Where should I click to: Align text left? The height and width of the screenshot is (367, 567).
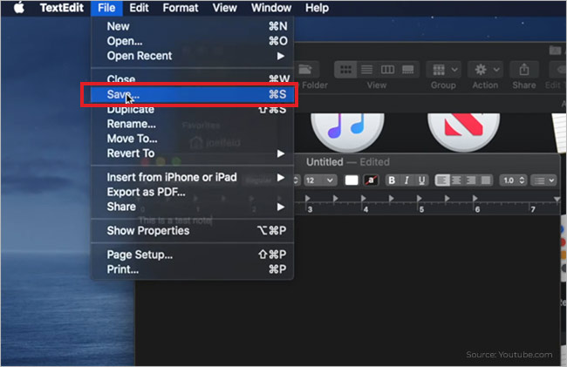point(442,180)
